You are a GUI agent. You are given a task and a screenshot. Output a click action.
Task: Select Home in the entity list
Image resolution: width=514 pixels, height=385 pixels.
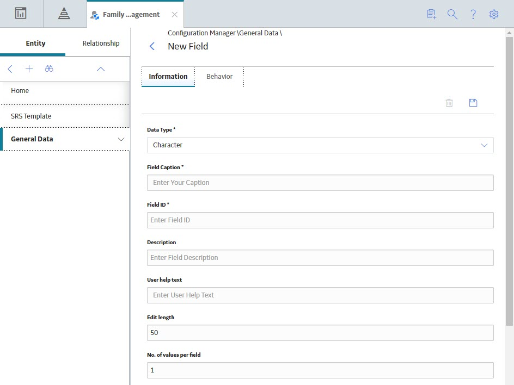[x=65, y=91]
